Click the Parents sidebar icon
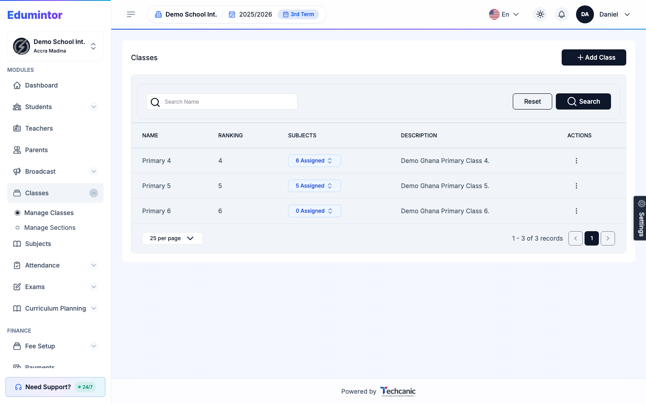 pos(17,150)
